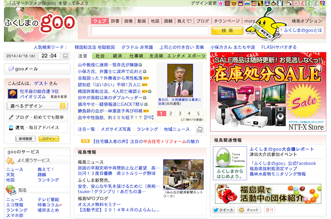Select the タウンページ search tab

[x=227, y=21]
